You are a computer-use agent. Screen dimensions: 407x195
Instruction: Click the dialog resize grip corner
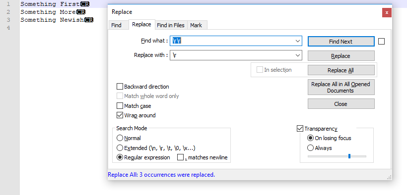point(389,177)
